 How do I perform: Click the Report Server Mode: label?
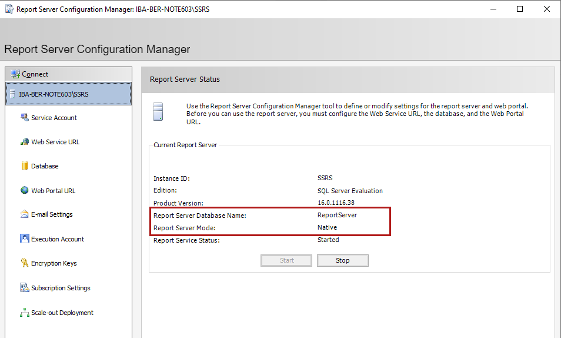click(x=185, y=228)
